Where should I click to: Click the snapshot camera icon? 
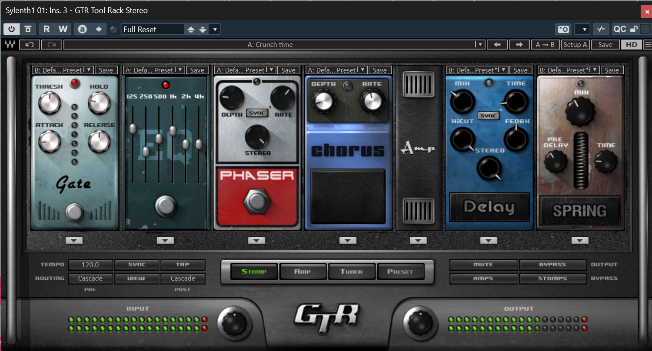563,29
